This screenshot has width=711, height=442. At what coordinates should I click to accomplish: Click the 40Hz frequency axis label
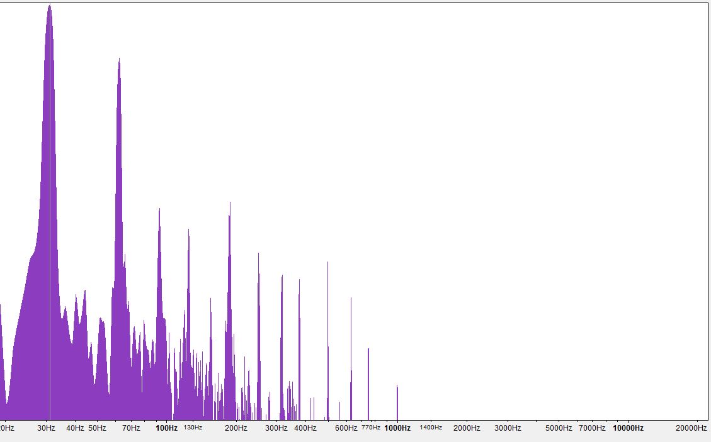(x=75, y=428)
